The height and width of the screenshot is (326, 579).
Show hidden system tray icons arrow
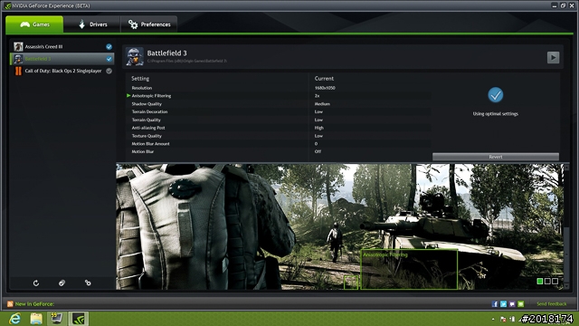tap(493, 319)
